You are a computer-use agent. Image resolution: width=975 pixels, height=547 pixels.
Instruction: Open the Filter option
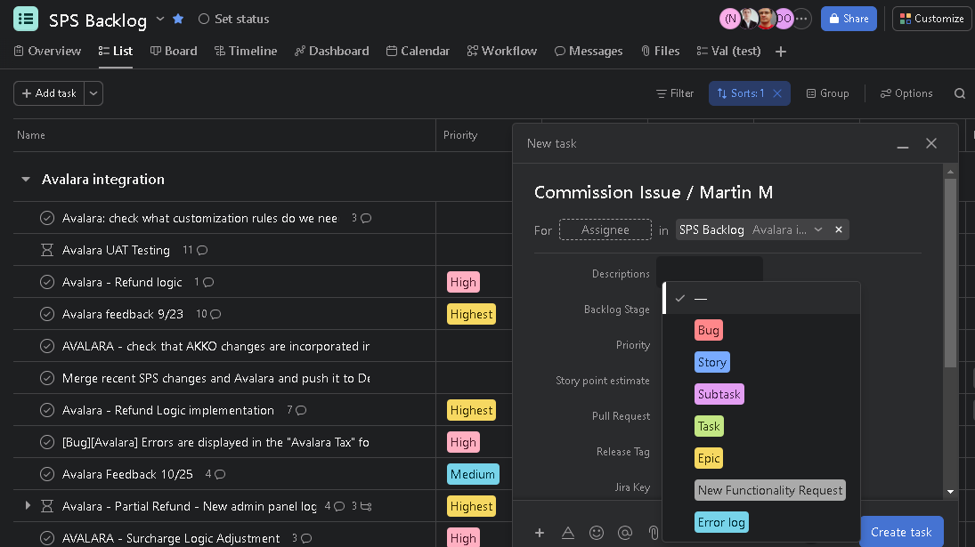click(x=675, y=93)
